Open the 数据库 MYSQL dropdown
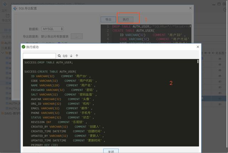228x153 pixels. click(x=52, y=29)
